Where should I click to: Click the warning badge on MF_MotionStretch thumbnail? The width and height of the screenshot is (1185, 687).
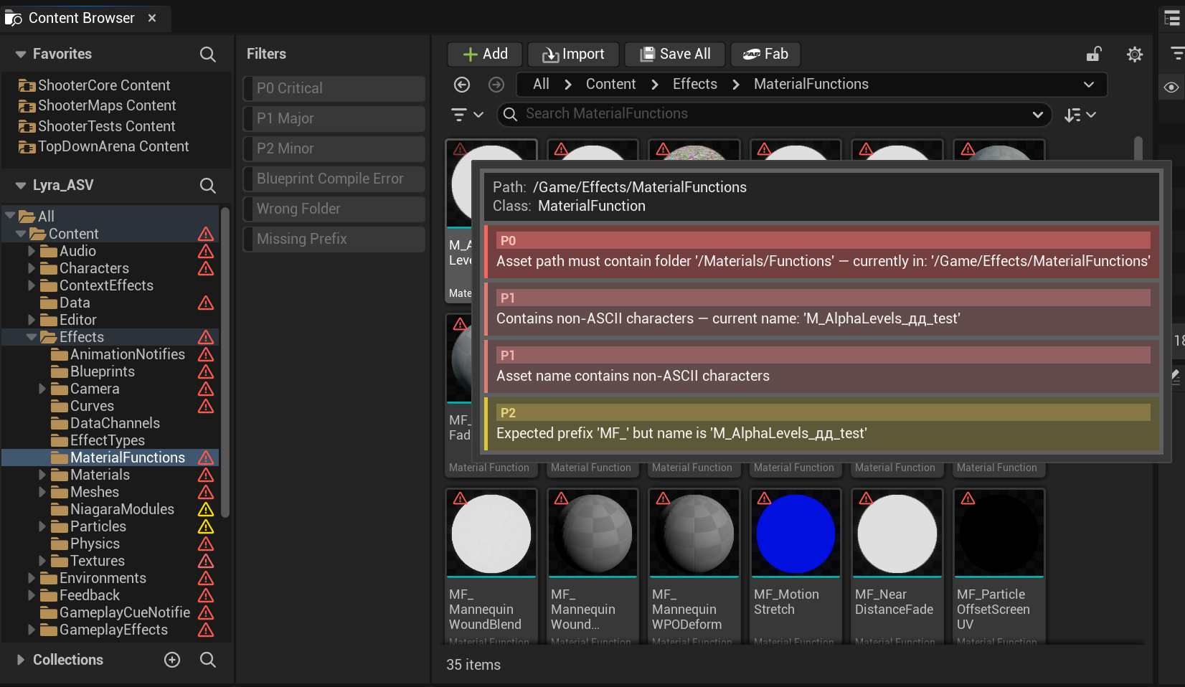pos(765,498)
